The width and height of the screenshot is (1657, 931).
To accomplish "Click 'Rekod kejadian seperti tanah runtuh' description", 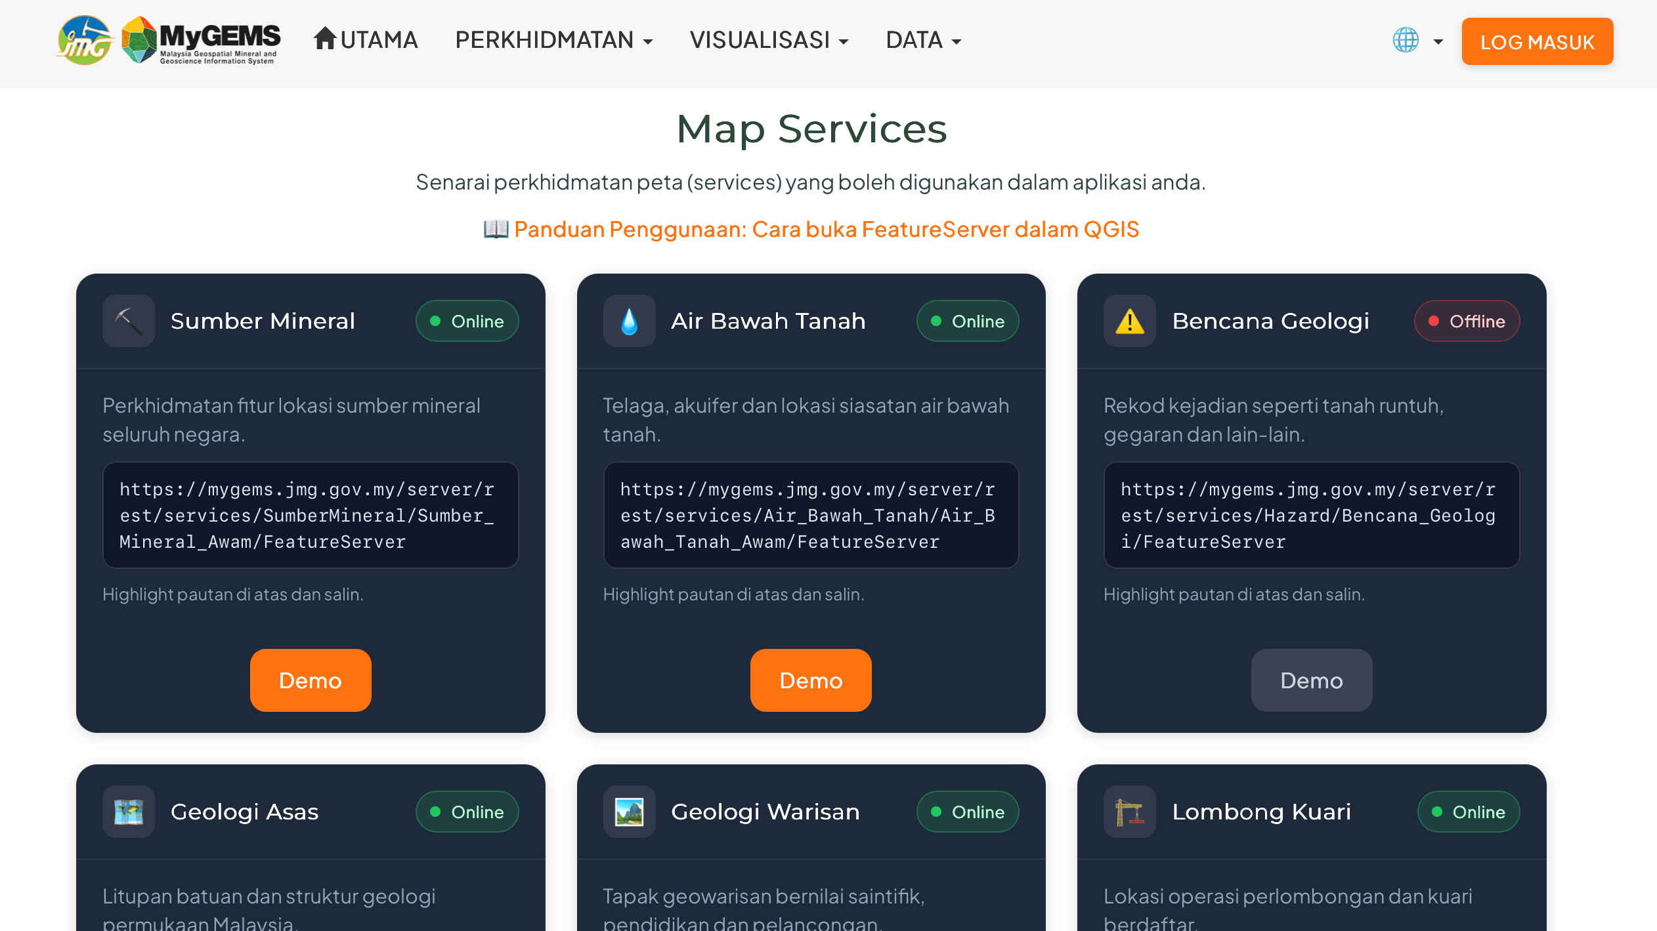I will [1274, 420].
